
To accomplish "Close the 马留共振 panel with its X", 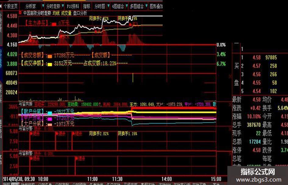I will click(230, 104).
